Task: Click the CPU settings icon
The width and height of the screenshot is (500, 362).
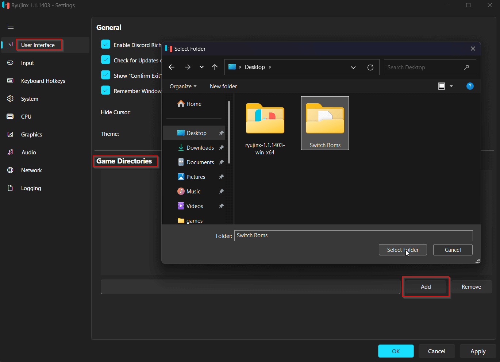Action: 10,116
